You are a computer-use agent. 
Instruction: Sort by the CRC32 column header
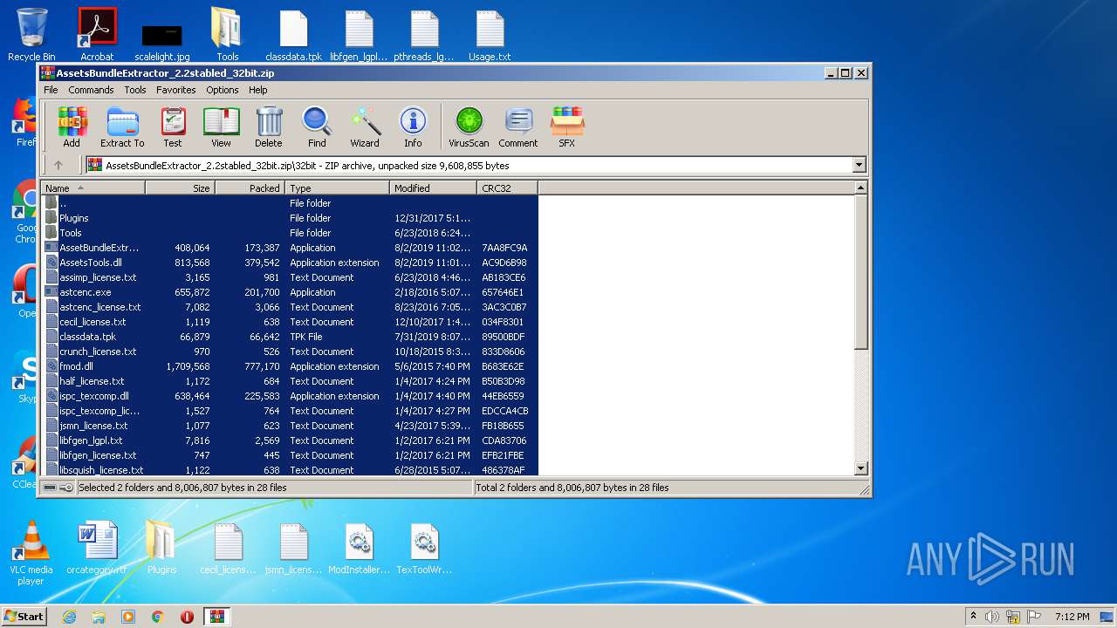point(507,188)
